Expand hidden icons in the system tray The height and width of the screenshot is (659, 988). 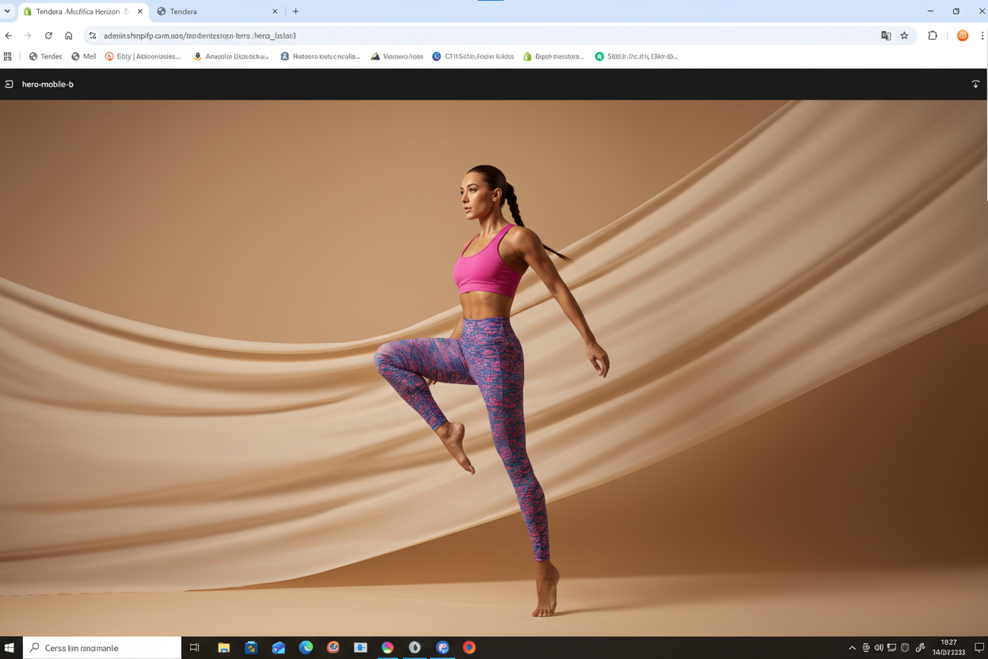coord(852,647)
